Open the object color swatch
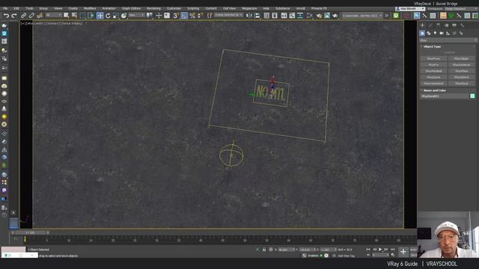 [472, 96]
